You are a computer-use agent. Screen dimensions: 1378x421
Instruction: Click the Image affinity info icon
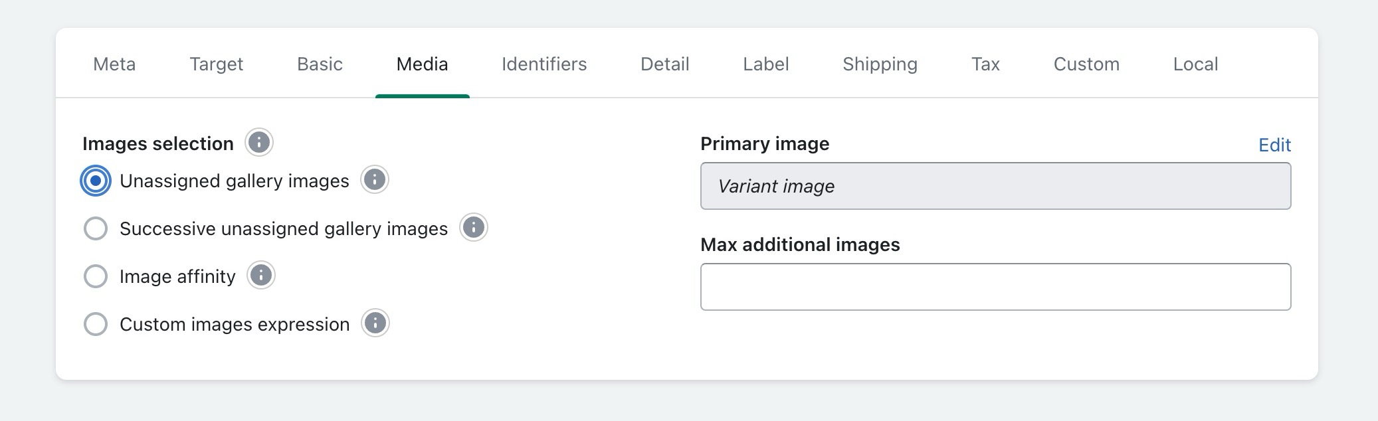click(x=260, y=276)
